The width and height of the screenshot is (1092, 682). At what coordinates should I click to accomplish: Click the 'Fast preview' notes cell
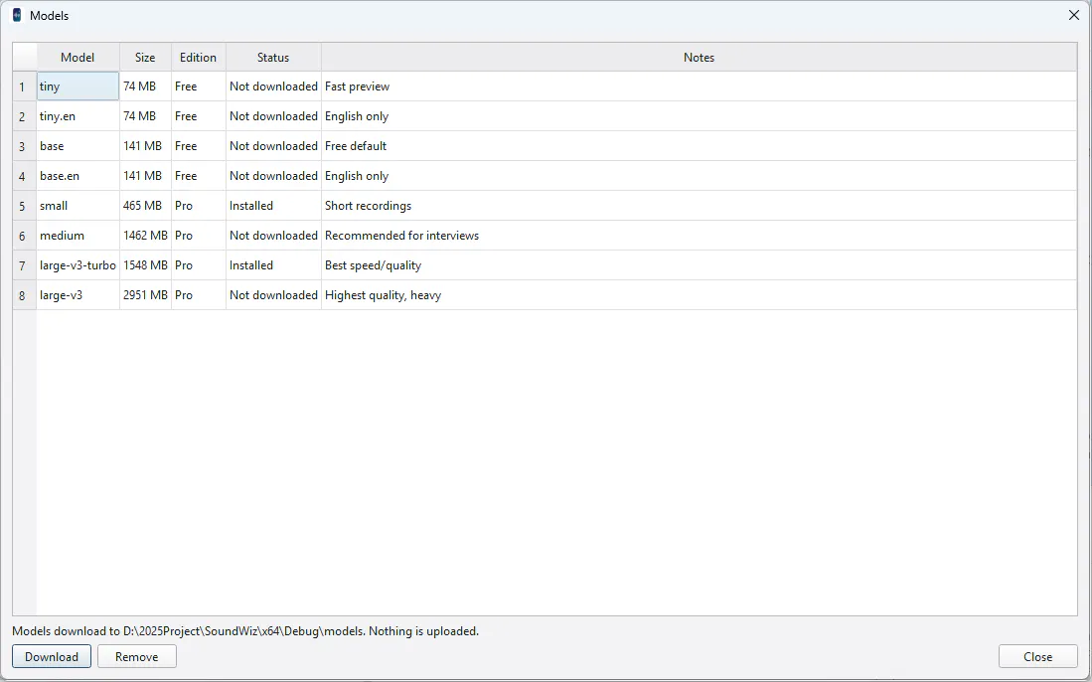click(x=700, y=86)
